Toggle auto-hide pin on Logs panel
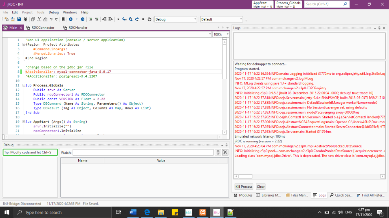This screenshot has width=389, height=218. pyautogui.click(x=380, y=28)
